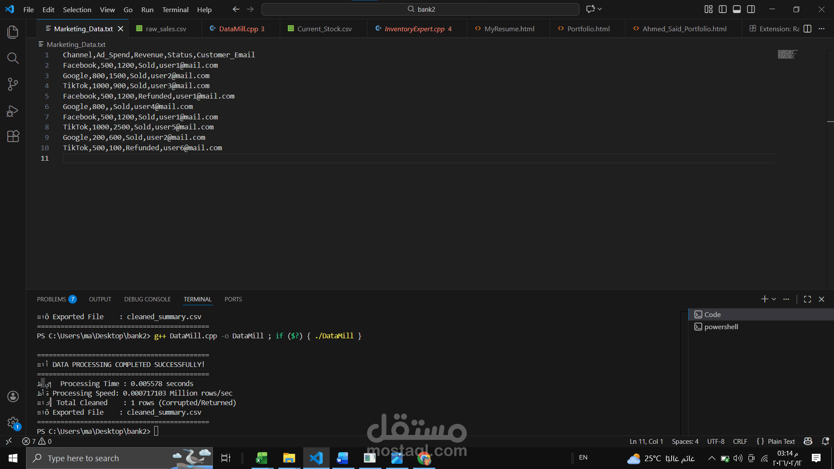Click the bank2 command center search box
Image resolution: width=834 pixels, height=469 pixels.
pyautogui.click(x=420, y=9)
